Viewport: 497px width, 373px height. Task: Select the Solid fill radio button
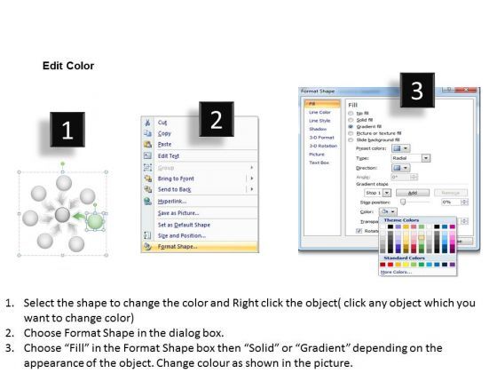click(x=351, y=120)
